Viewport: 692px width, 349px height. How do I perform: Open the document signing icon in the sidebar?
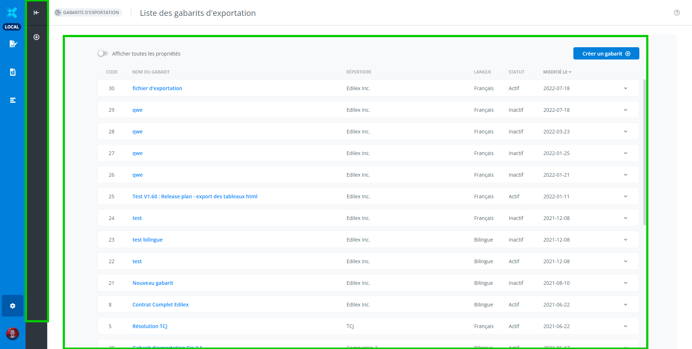[x=13, y=44]
